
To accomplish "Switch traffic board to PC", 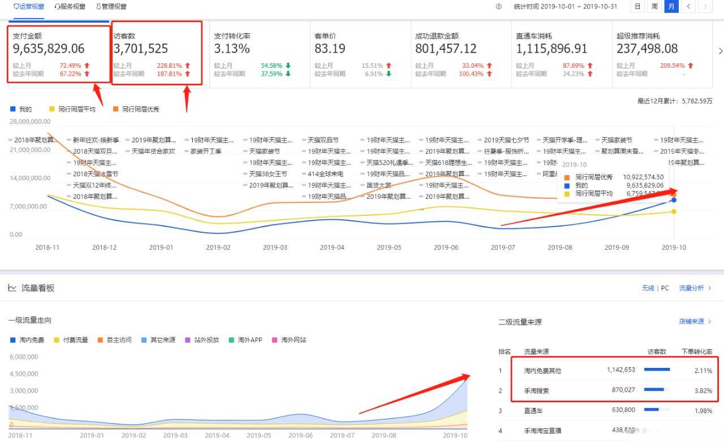I will tap(665, 288).
